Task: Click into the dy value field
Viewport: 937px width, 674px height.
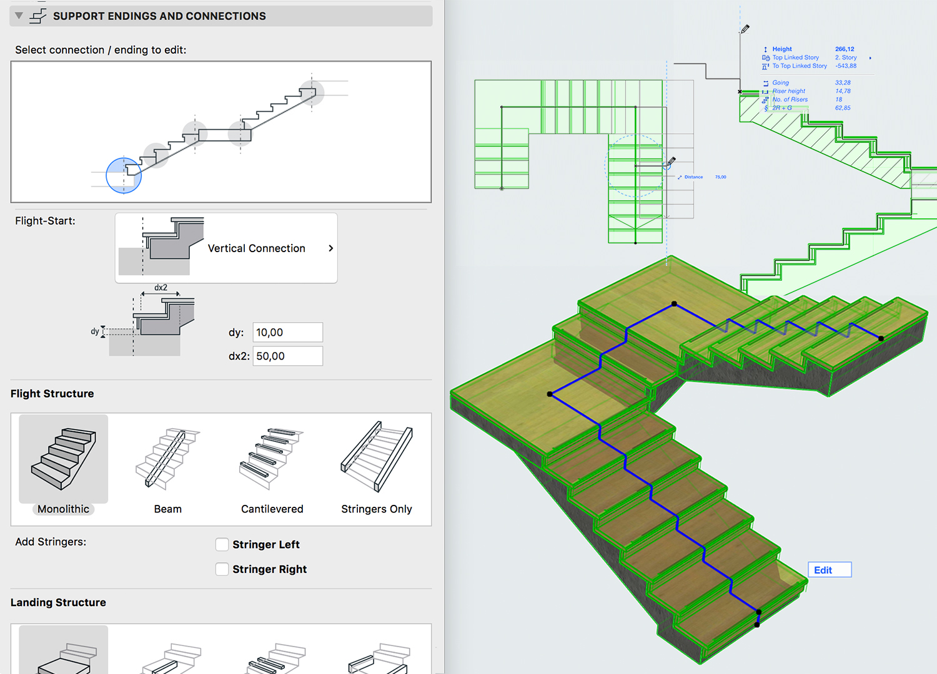Action: [287, 333]
